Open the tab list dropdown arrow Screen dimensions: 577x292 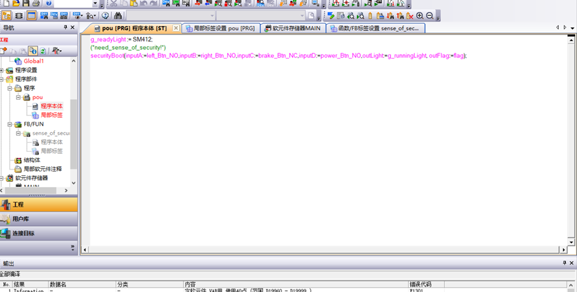(572, 28)
